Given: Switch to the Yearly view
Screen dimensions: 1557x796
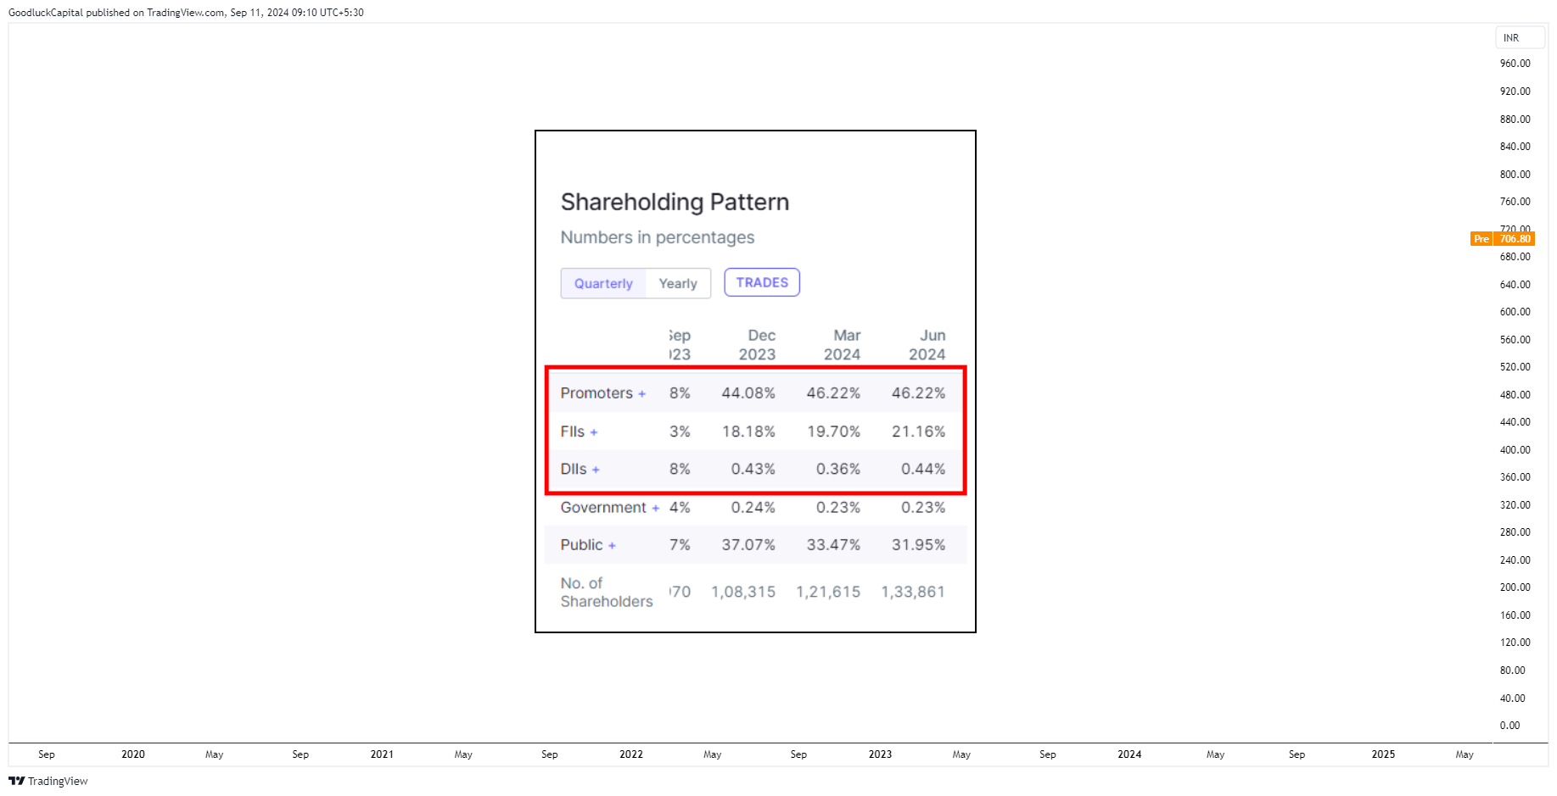Looking at the screenshot, I should 678,283.
